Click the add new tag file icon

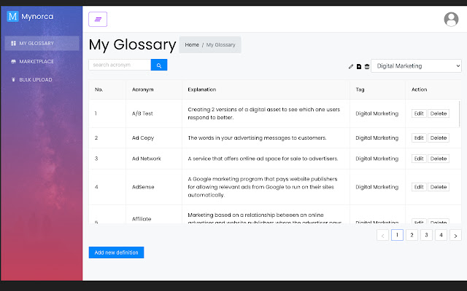click(x=359, y=66)
